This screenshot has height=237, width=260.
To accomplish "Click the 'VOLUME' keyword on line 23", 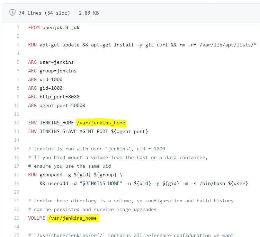I will point(37,218).
